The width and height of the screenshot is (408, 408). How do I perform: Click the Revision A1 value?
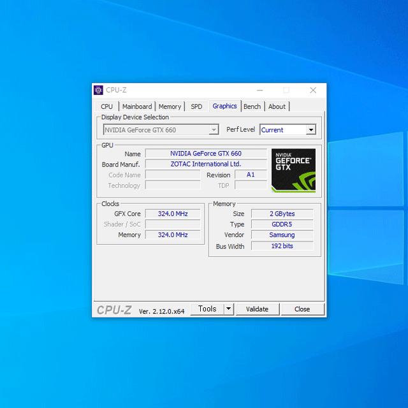(251, 175)
